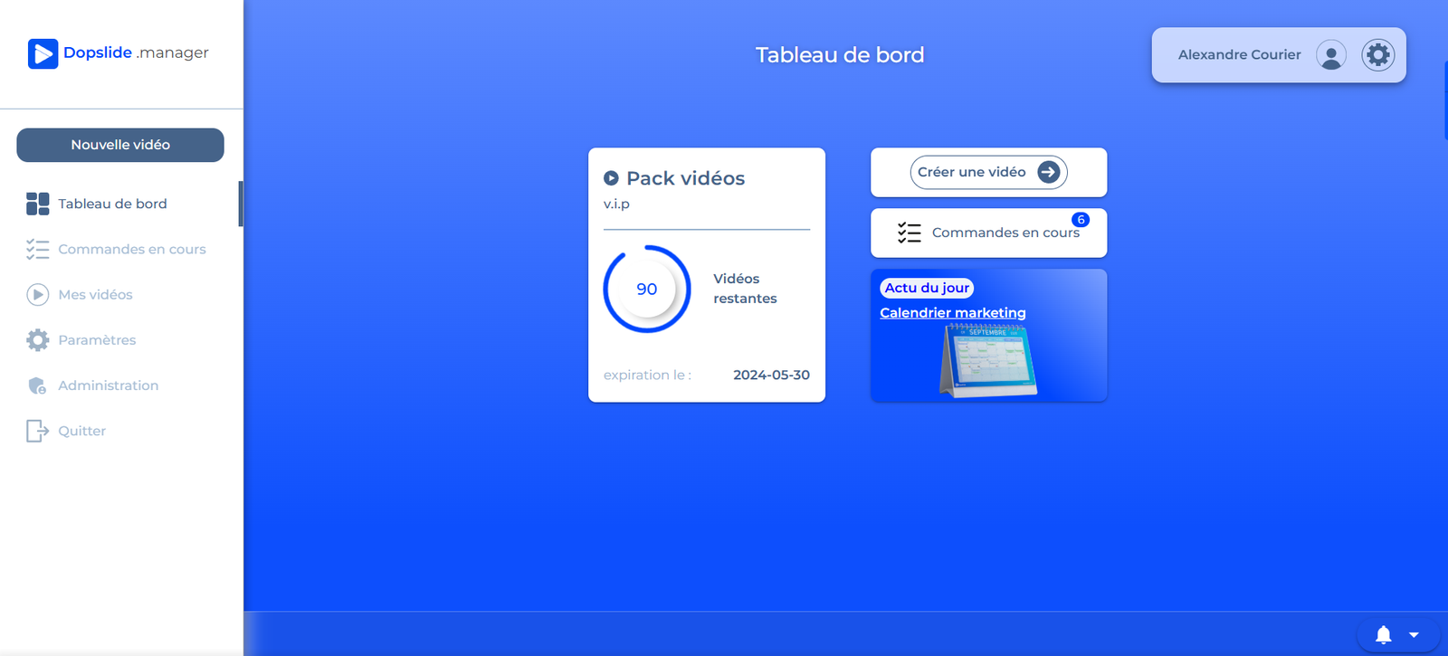The height and width of the screenshot is (656, 1448).
Task: Click the Dopslide logo icon
Action: pos(43,53)
